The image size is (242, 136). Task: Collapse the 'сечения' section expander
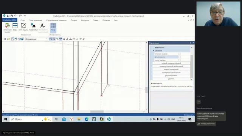154,51
